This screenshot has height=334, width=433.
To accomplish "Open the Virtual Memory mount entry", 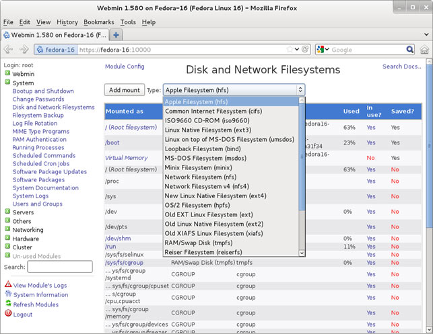I will (x=126, y=158).
